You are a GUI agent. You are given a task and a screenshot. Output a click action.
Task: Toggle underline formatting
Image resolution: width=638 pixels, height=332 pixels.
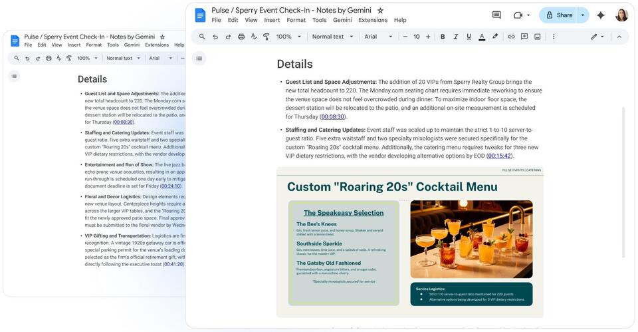pyautogui.click(x=469, y=37)
